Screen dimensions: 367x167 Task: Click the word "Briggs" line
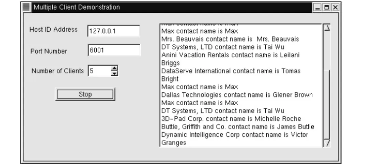pos(171,63)
